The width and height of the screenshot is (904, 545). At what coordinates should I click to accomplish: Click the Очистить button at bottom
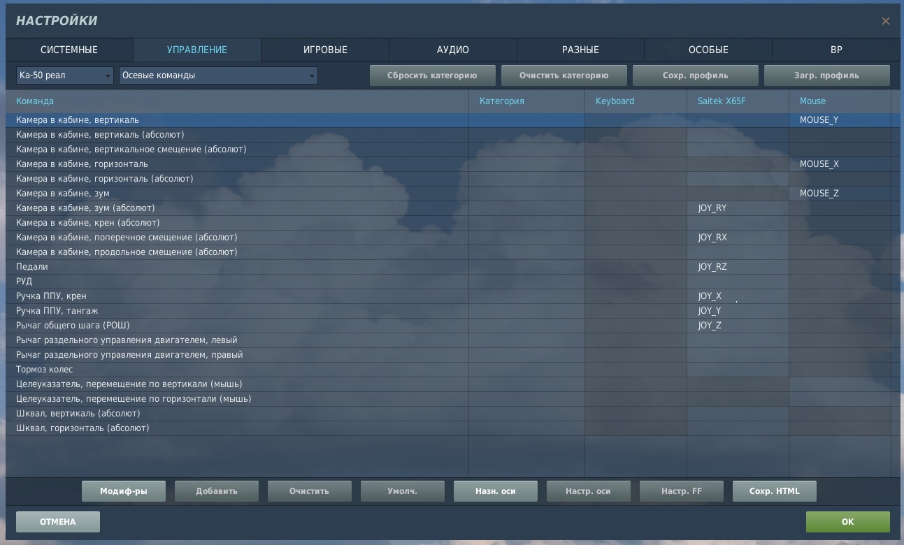pyautogui.click(x=310, y=491)
